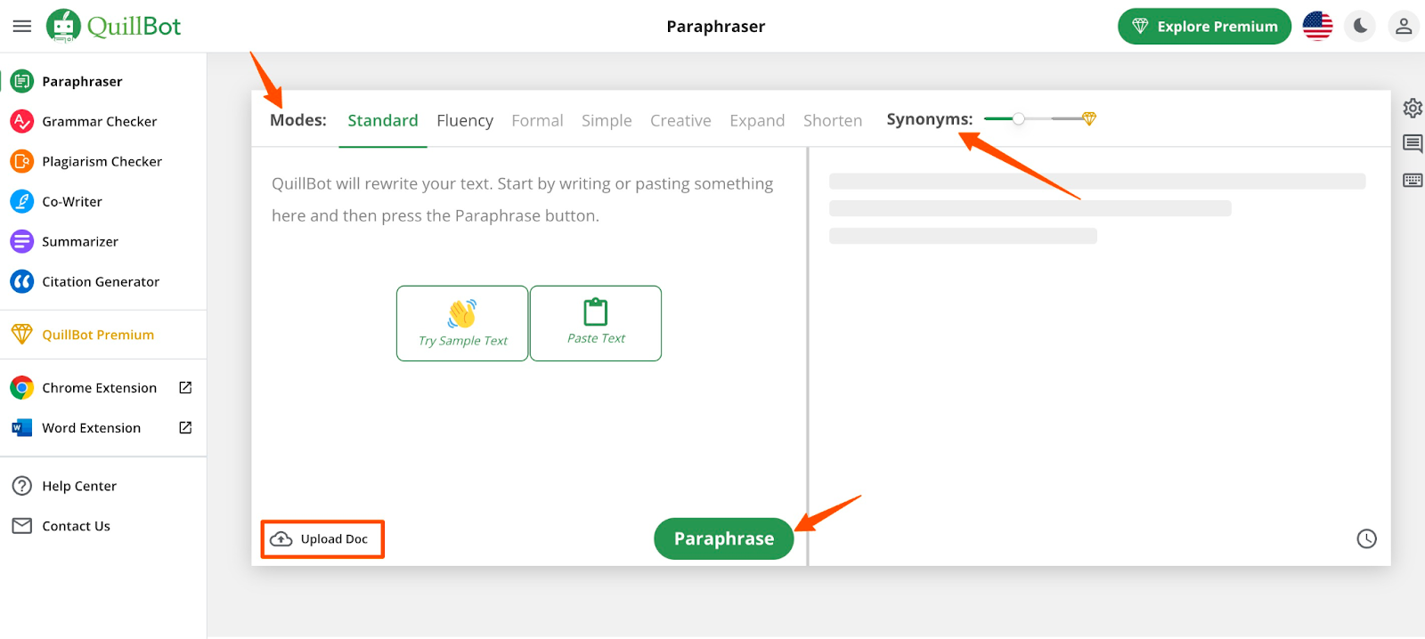Open the user account profile icon
This screenshot has width=1425, height=639.
click(x=1404, y=26)
